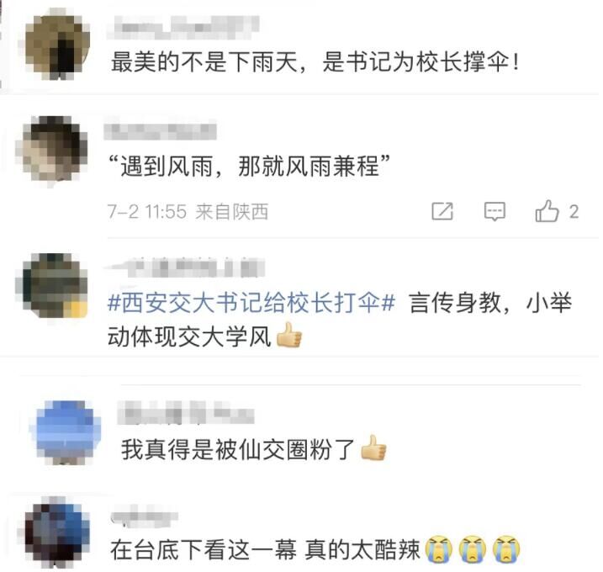Open the avatar beside the 台底下 comment
This screenshot has height=572, width=603.
click(x=58, y=532)
